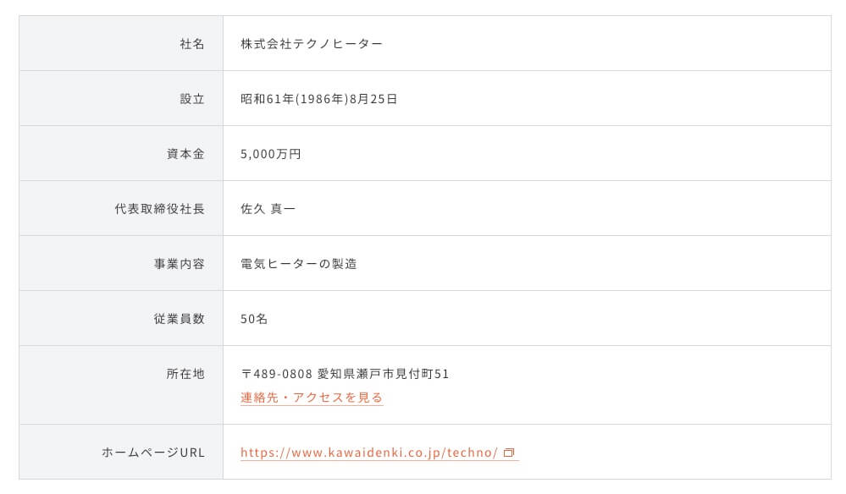This screenshot has width=846, height=494.
Task: Select the 資本金 row label
Action: [x=186, y=154]
